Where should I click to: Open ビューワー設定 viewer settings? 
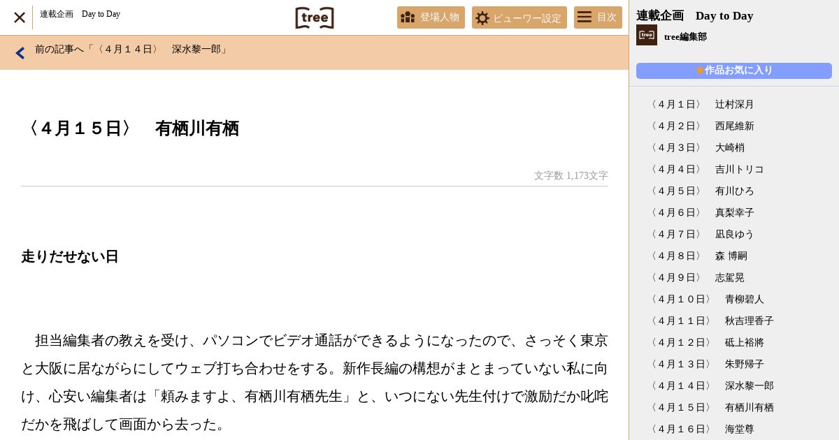click(519, 17)
